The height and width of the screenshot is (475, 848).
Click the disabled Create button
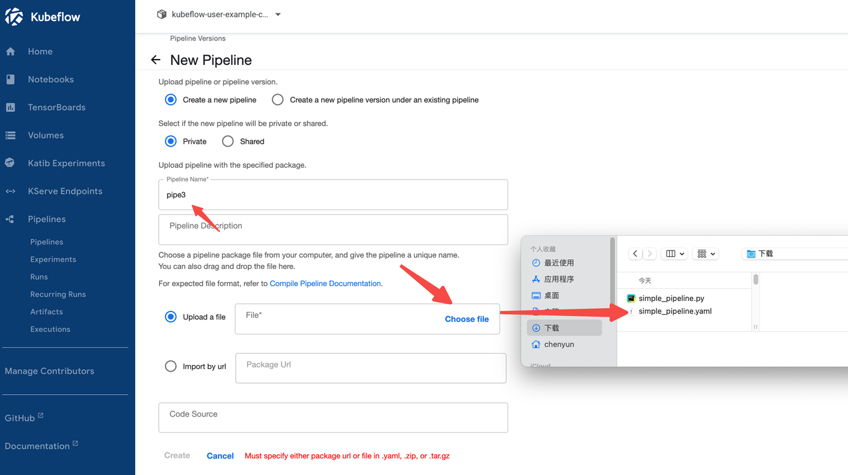[177, 456]
